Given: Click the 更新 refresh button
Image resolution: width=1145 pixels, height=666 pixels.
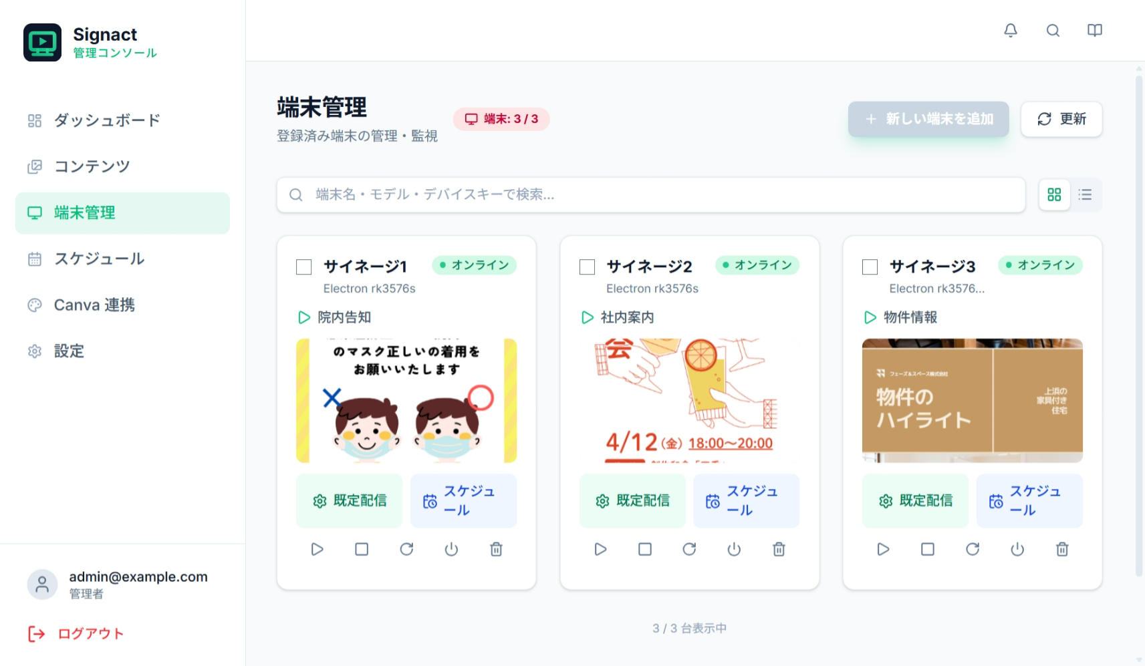Looking at the screenshot, I should 1061,119.
